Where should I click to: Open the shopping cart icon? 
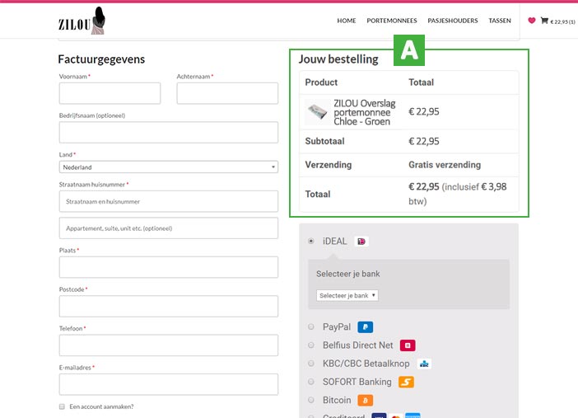coord(544,21)
